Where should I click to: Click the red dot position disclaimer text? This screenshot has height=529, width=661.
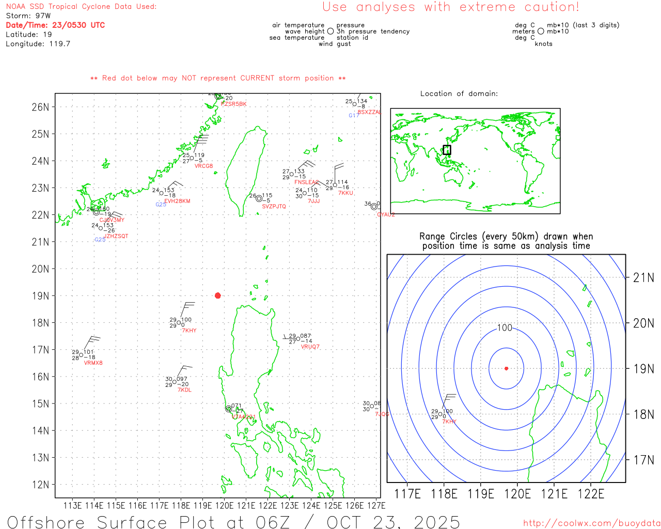coord(218,78)
